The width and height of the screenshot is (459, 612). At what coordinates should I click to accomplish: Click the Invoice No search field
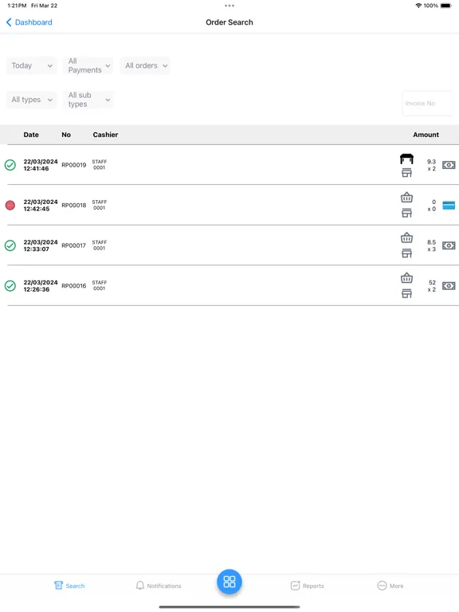click(x=427, y=104)
